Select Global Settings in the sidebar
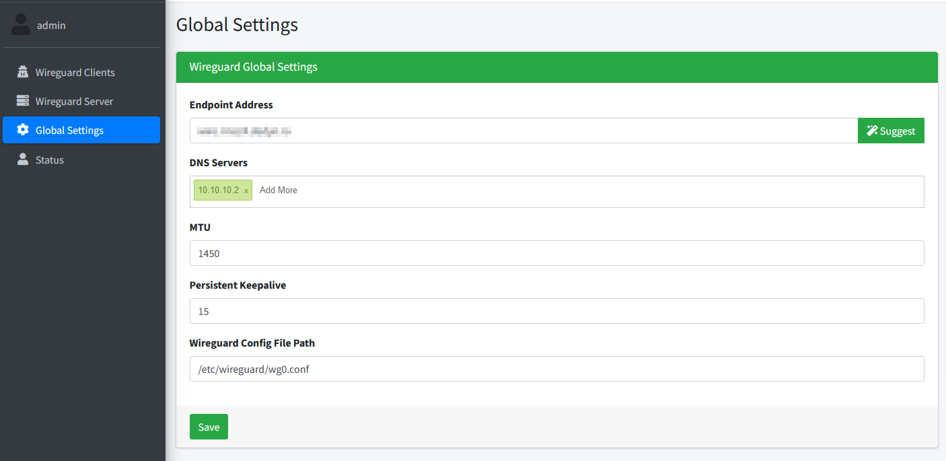 [81, 130]
